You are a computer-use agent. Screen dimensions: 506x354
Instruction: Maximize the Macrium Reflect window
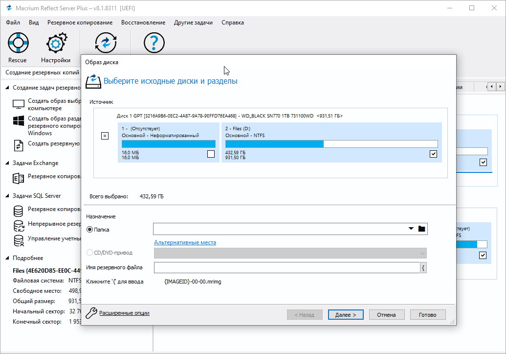472,8
